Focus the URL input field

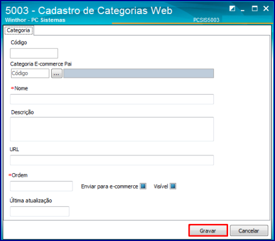click(x=112, y=160)
